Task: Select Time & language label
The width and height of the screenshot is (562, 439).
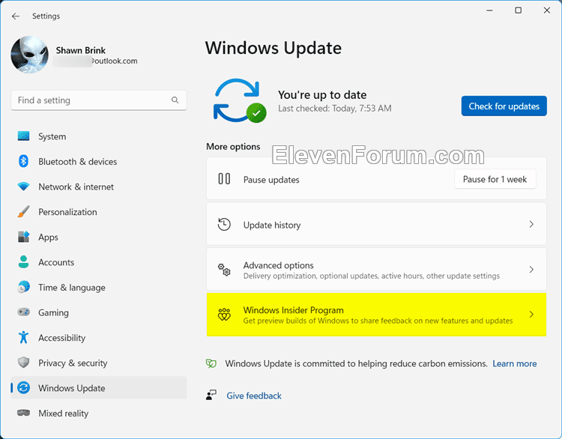Action: [72, 288]
